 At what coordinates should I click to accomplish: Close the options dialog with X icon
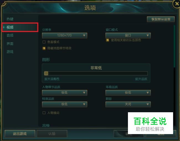point(177,4)
